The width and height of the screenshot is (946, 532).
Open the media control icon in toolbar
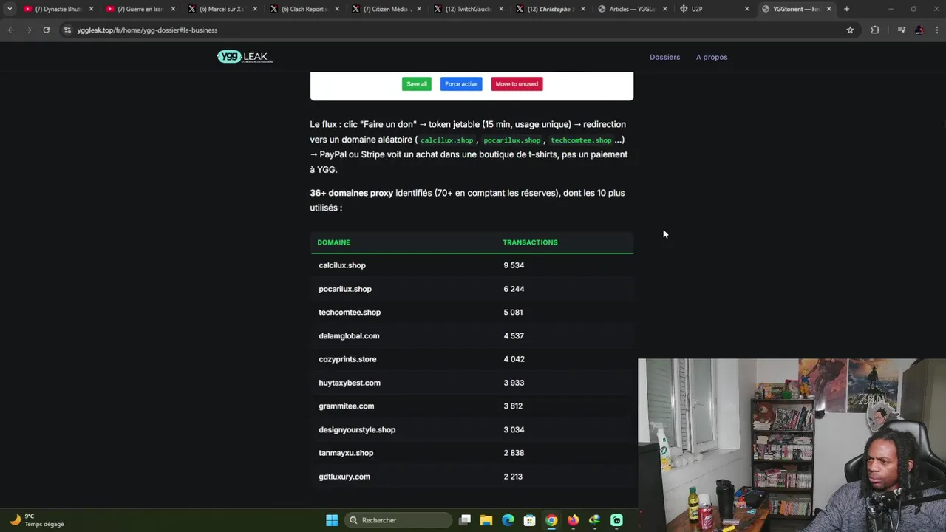tap(901, 30)
